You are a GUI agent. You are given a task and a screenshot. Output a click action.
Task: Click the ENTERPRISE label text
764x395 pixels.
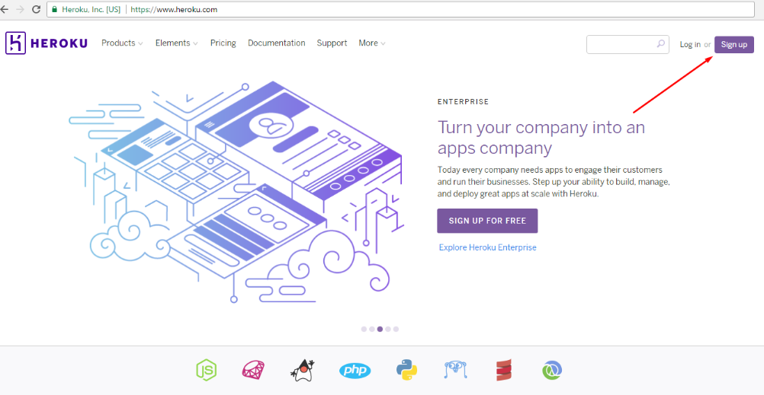point(463,102)
